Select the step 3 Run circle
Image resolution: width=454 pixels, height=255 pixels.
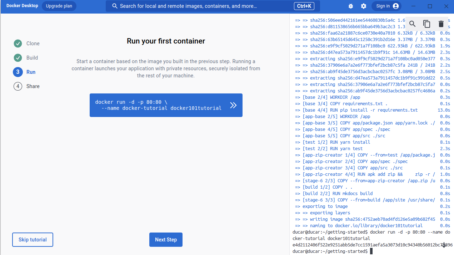18,72
